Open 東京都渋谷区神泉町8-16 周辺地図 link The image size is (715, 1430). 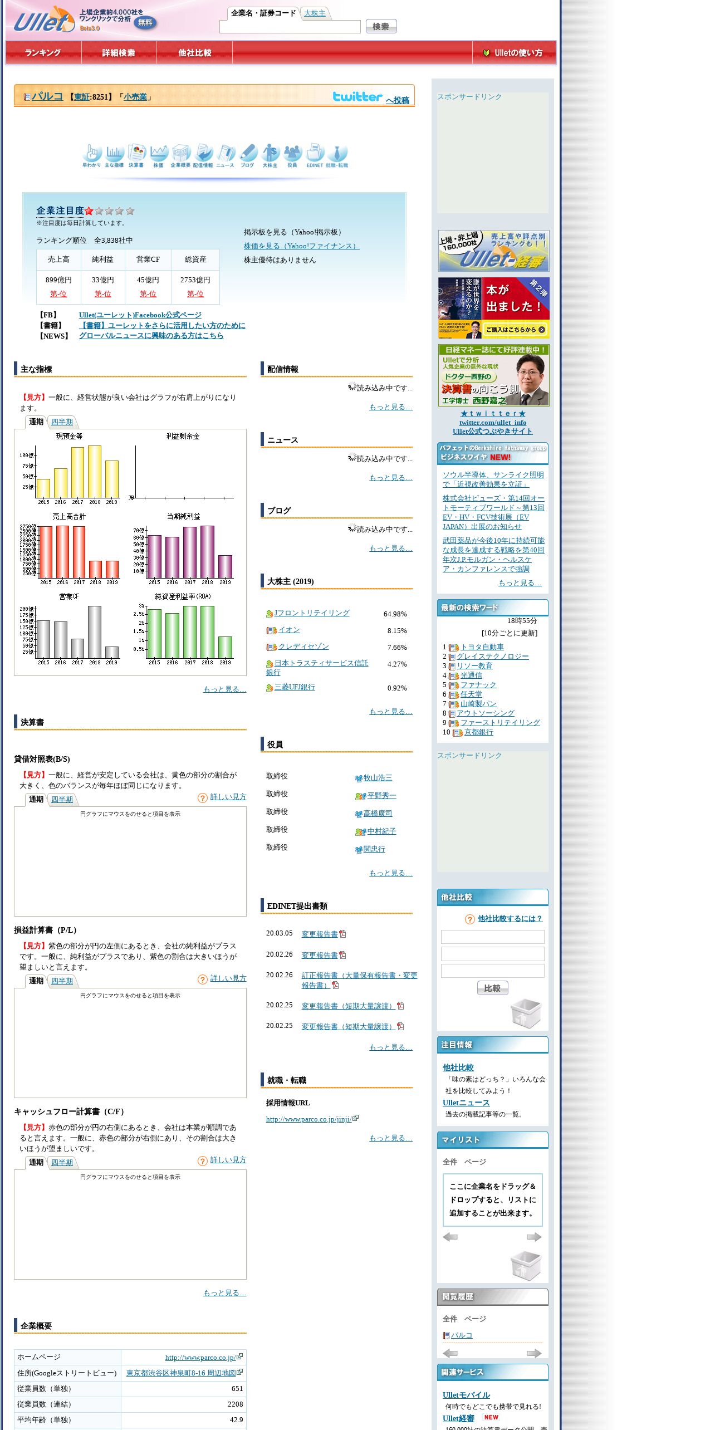(x=181, y=1373)
